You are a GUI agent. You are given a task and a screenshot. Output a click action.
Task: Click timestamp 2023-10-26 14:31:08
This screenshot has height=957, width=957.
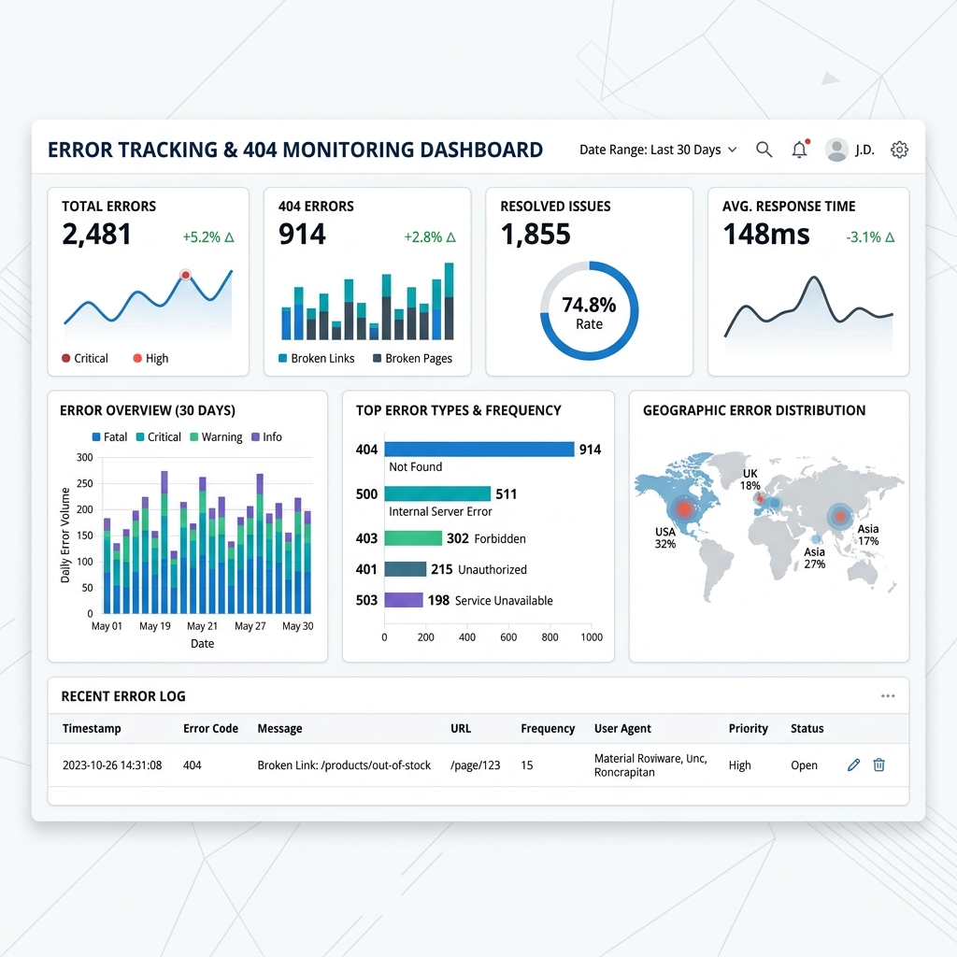pyautogui.click(x=112, y=764)
